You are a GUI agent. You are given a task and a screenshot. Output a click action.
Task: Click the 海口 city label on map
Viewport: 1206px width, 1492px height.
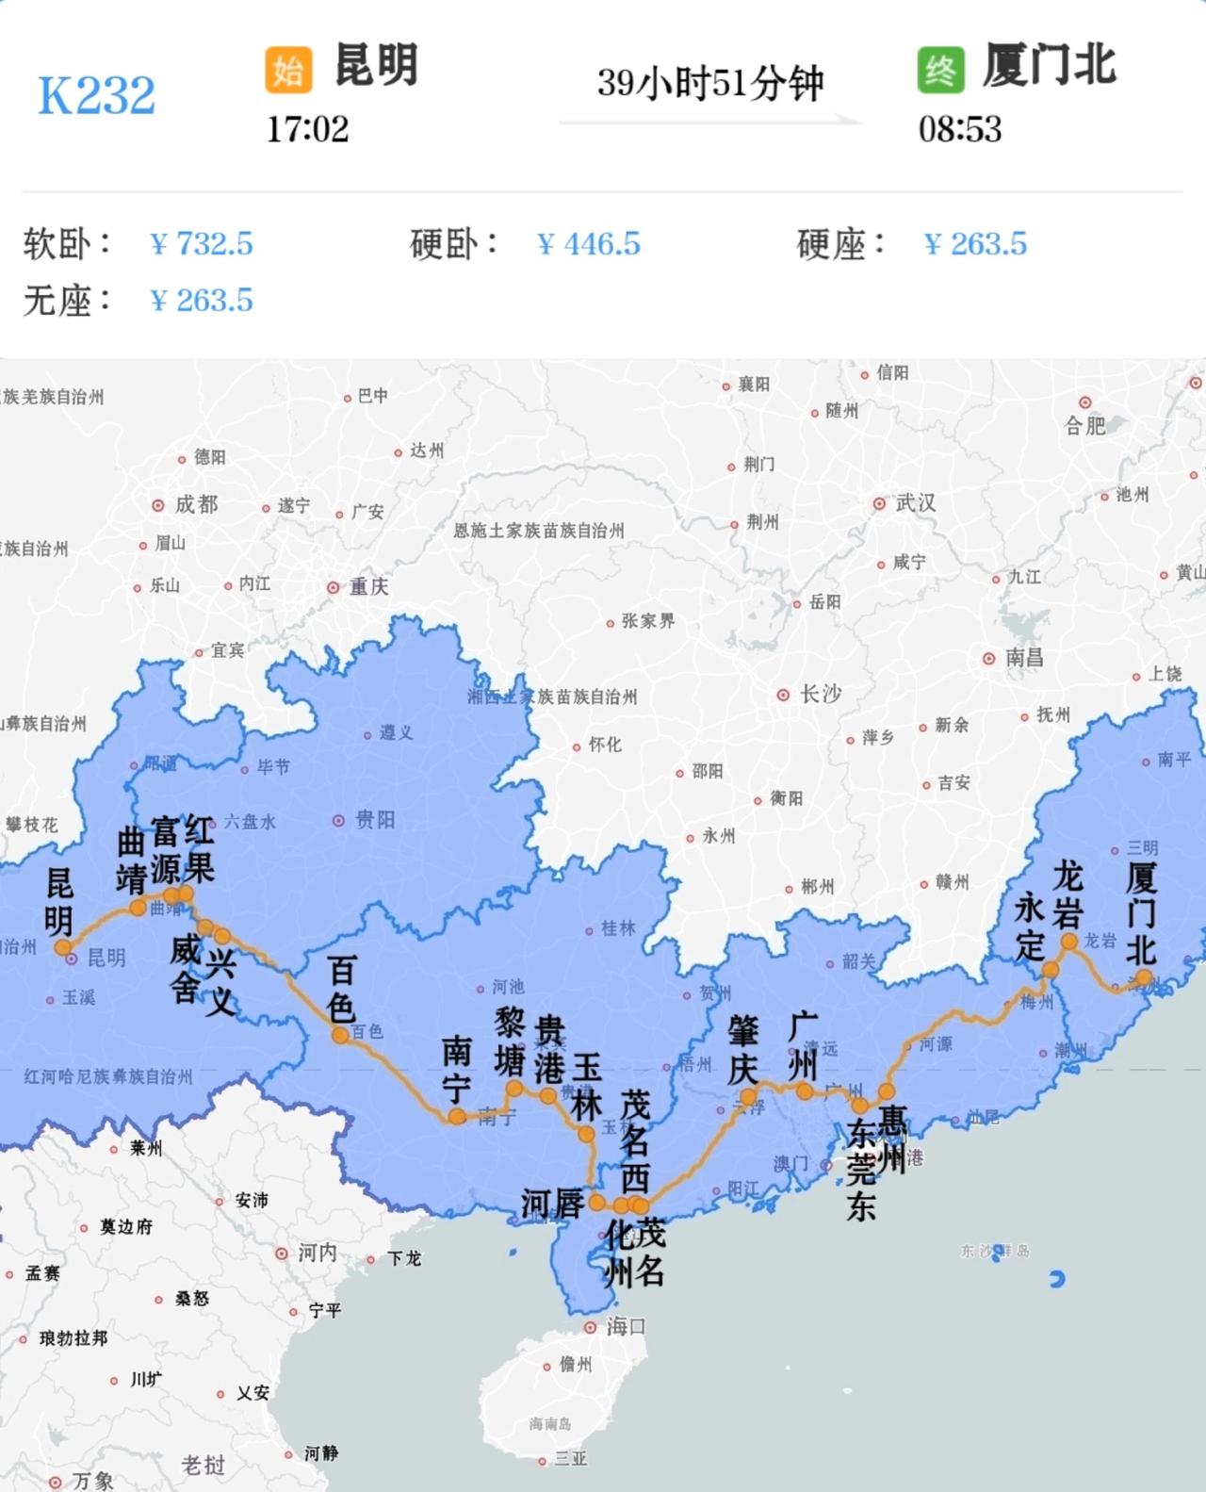pos(626,1326)
